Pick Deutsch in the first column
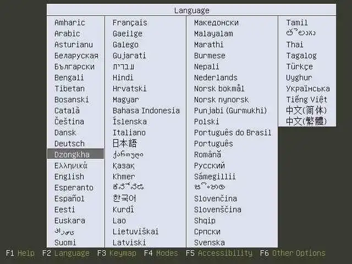The height and width of the screenshot is (264, 352). click(x=69, y=144)
